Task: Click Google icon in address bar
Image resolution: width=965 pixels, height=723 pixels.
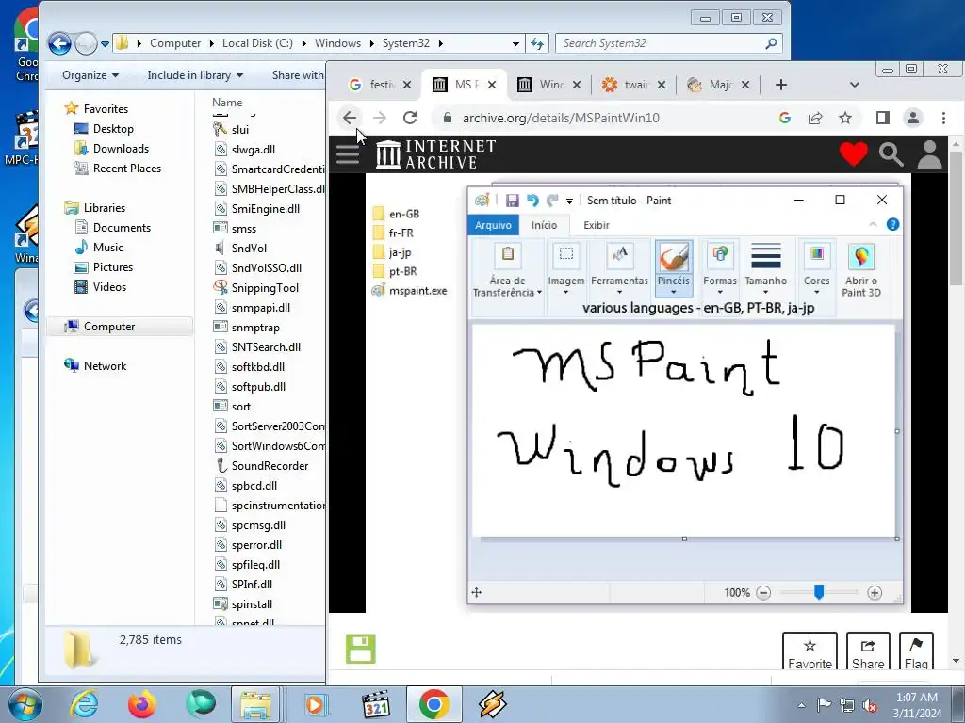Action: [x=785, y=118]
